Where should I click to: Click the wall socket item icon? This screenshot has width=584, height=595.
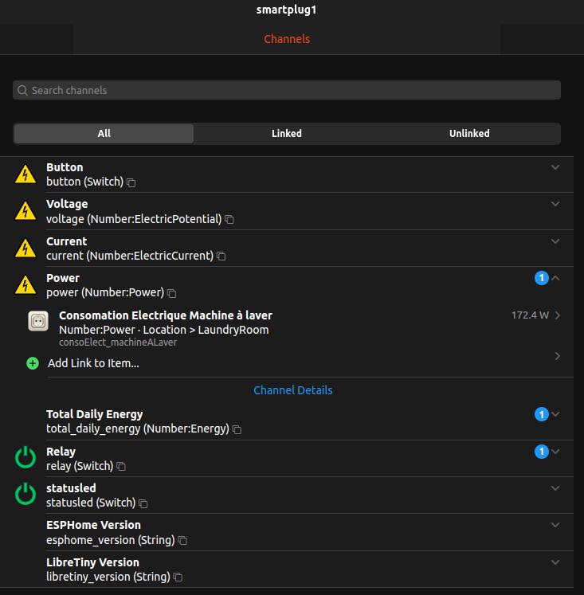click(x=38, y=321)
